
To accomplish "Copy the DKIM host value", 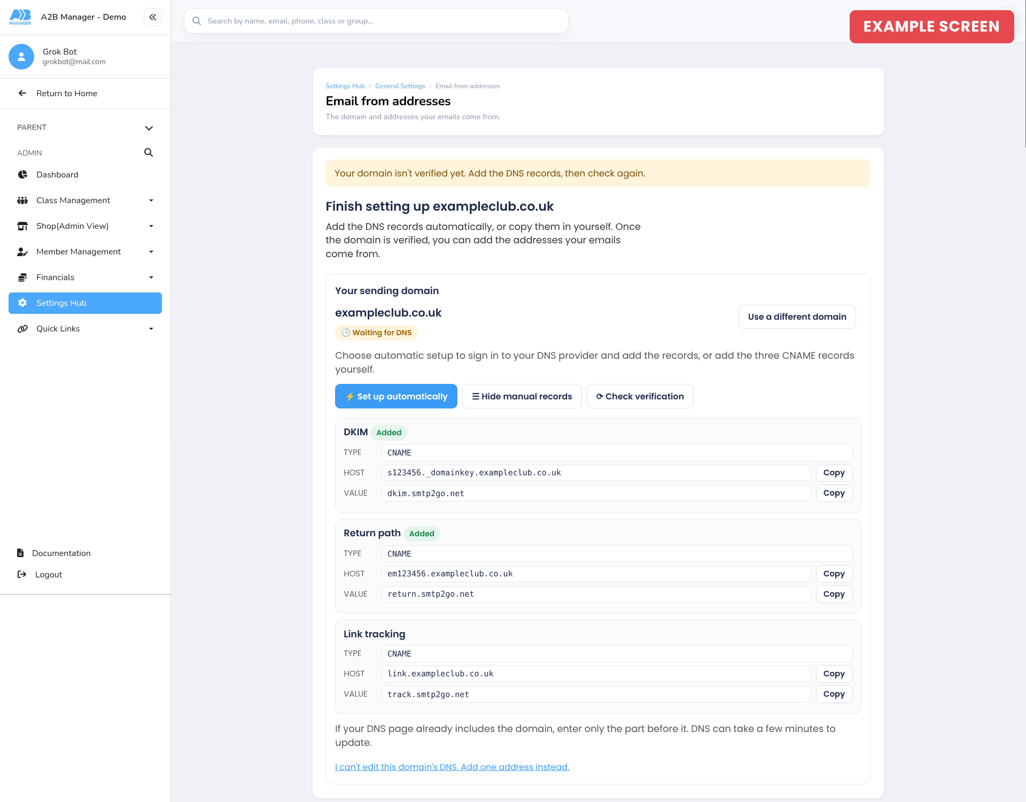I will coord(834,473).
